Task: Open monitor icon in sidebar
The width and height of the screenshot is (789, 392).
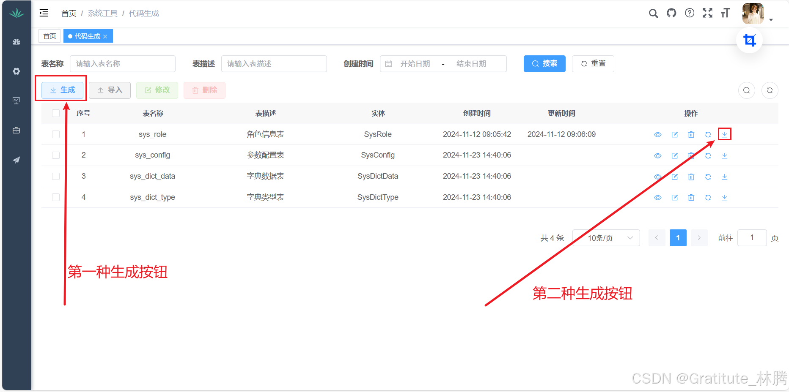Action: 16,101
